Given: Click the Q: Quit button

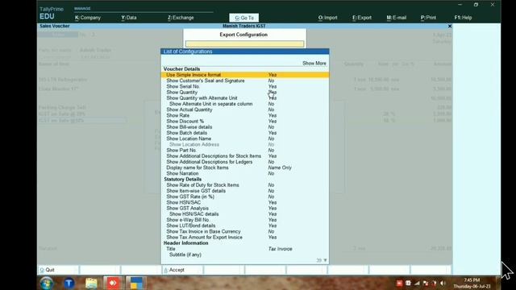Looking at the screenshot, I should pos(58,270).
